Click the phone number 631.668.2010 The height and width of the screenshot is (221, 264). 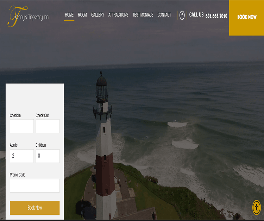(216, 16)
